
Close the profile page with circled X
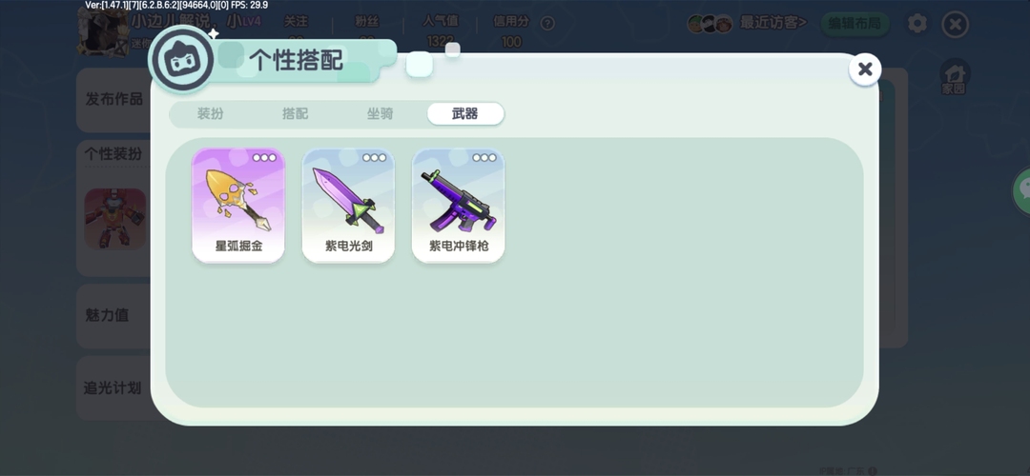coord(955,25)
